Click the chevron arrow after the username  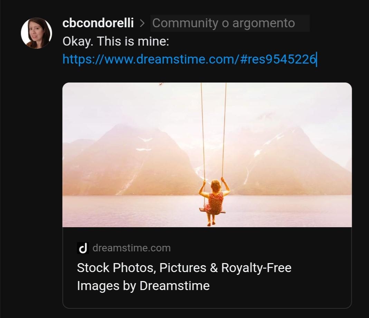142,23
